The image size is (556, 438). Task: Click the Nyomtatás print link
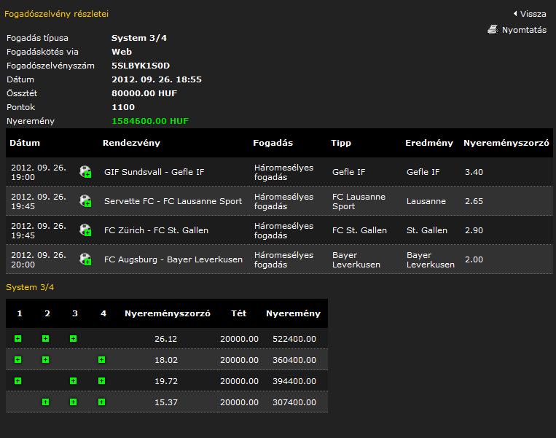click(523, 30)
